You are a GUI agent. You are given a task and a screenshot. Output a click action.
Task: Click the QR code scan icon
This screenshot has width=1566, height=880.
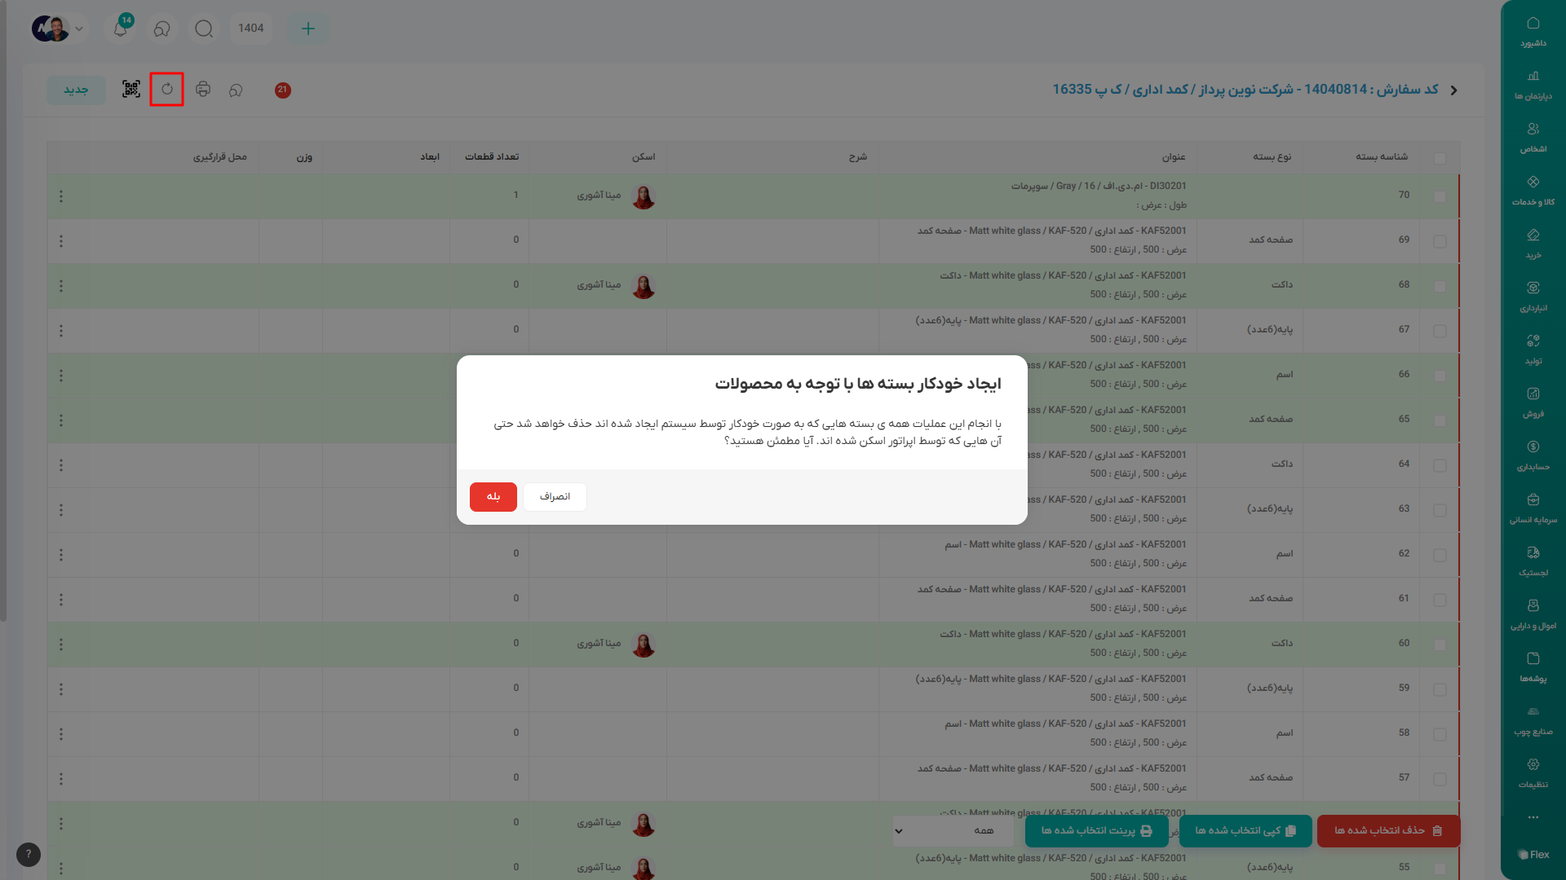coord(130,89)
